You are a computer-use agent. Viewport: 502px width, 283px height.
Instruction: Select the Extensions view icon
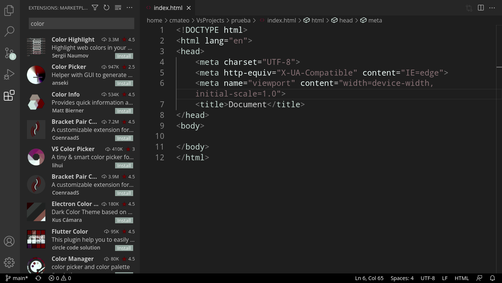click(x=9, y=96)
